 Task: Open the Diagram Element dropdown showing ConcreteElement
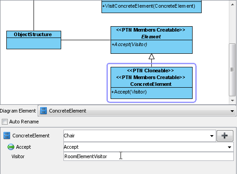pyautogui.click(x=137, y=111)
